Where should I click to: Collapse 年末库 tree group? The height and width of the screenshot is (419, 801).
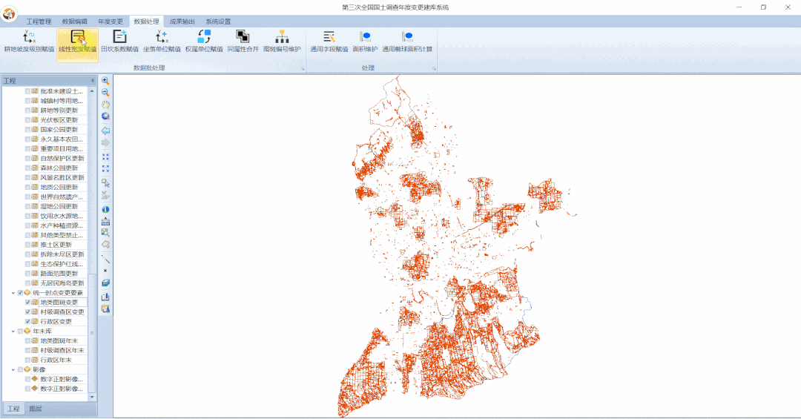tap(13, 331)
